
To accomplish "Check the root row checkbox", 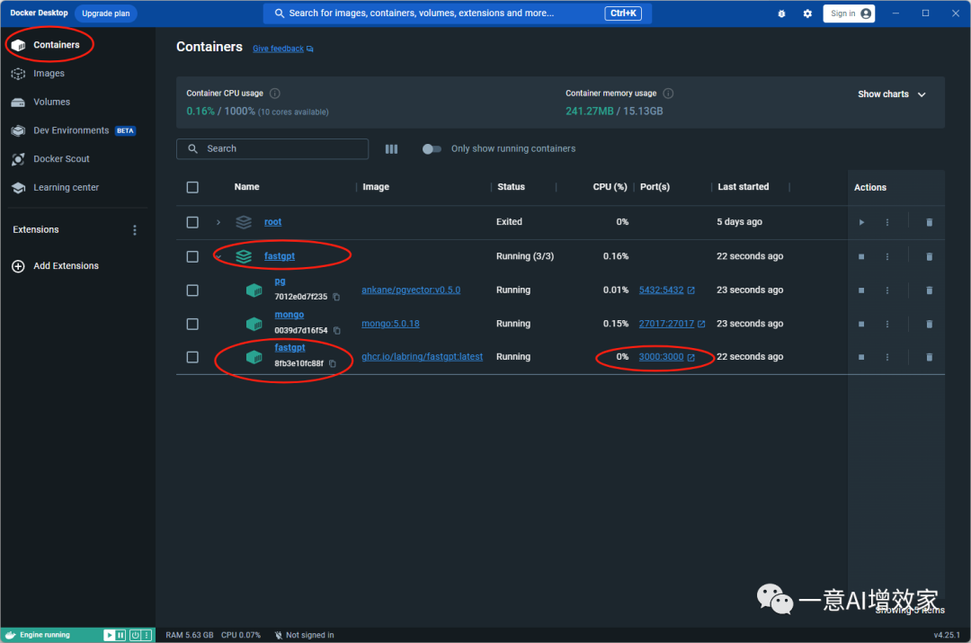I will [192, 222].
